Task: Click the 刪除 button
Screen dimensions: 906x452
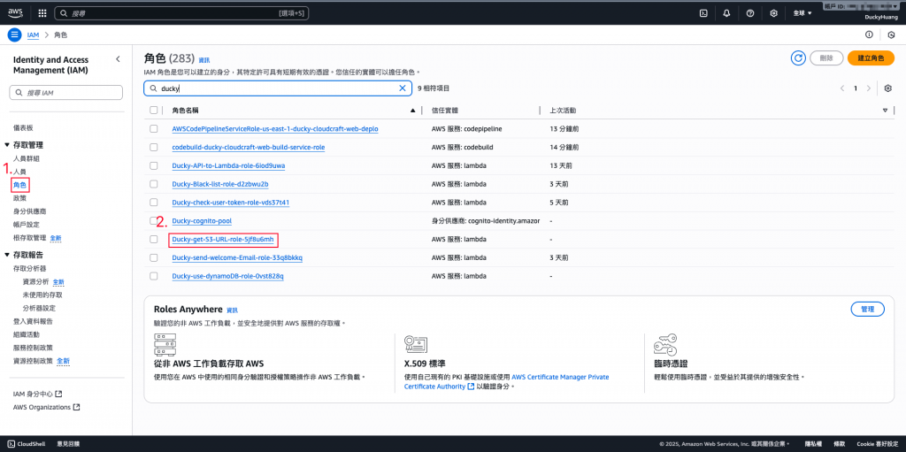Action: coord(826,57)
